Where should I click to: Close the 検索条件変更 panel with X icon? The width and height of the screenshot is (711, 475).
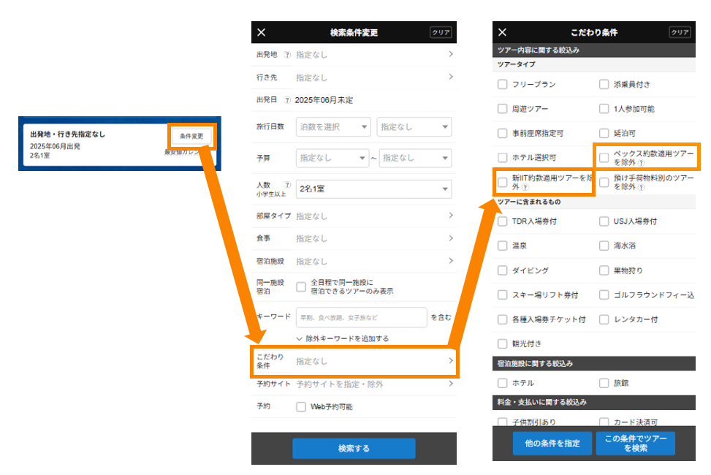click(x=262, y=32)
